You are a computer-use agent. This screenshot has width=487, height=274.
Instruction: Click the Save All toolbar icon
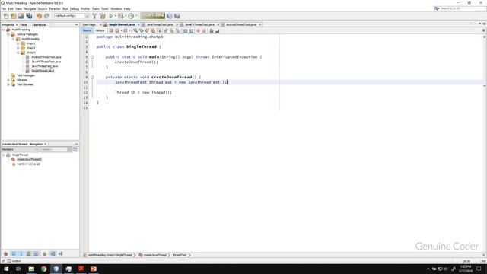pos(29,16)
